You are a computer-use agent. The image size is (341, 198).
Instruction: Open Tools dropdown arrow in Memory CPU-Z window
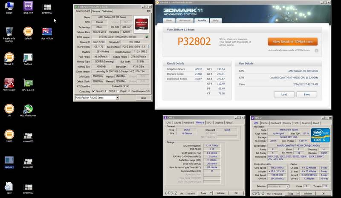tap(211, 193)
